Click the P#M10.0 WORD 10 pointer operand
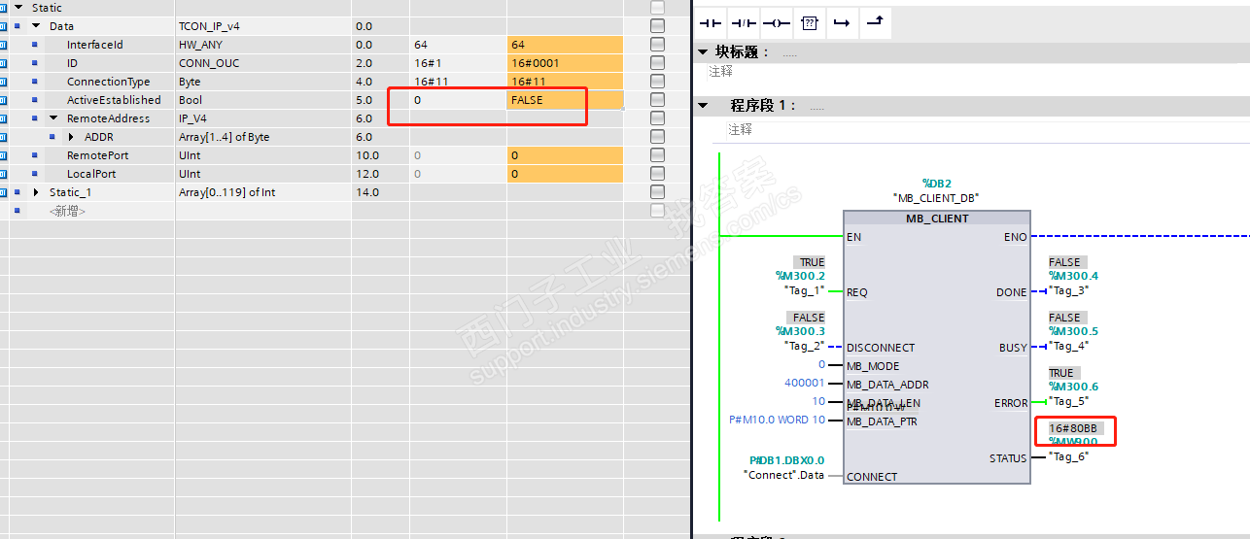This screenshot has width=1250, height=539. 777,421
